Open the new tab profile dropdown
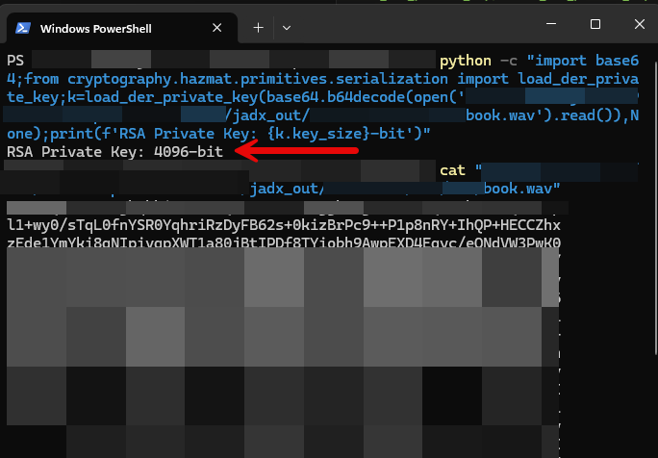Viewport: 658px width, 458px height. coord(287,28)
